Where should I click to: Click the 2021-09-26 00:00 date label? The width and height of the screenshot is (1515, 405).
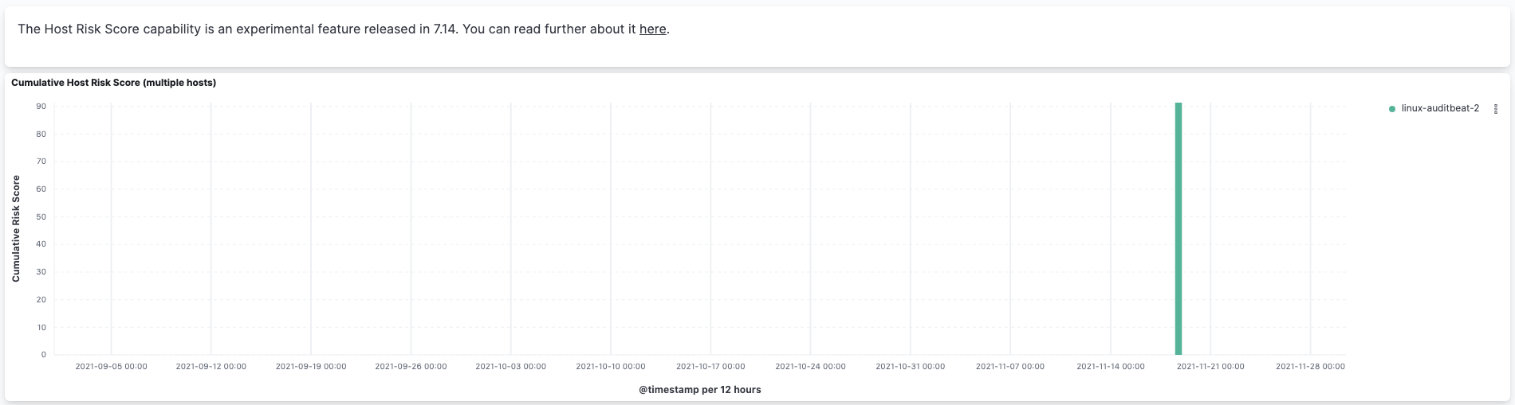tap(411, 367)
